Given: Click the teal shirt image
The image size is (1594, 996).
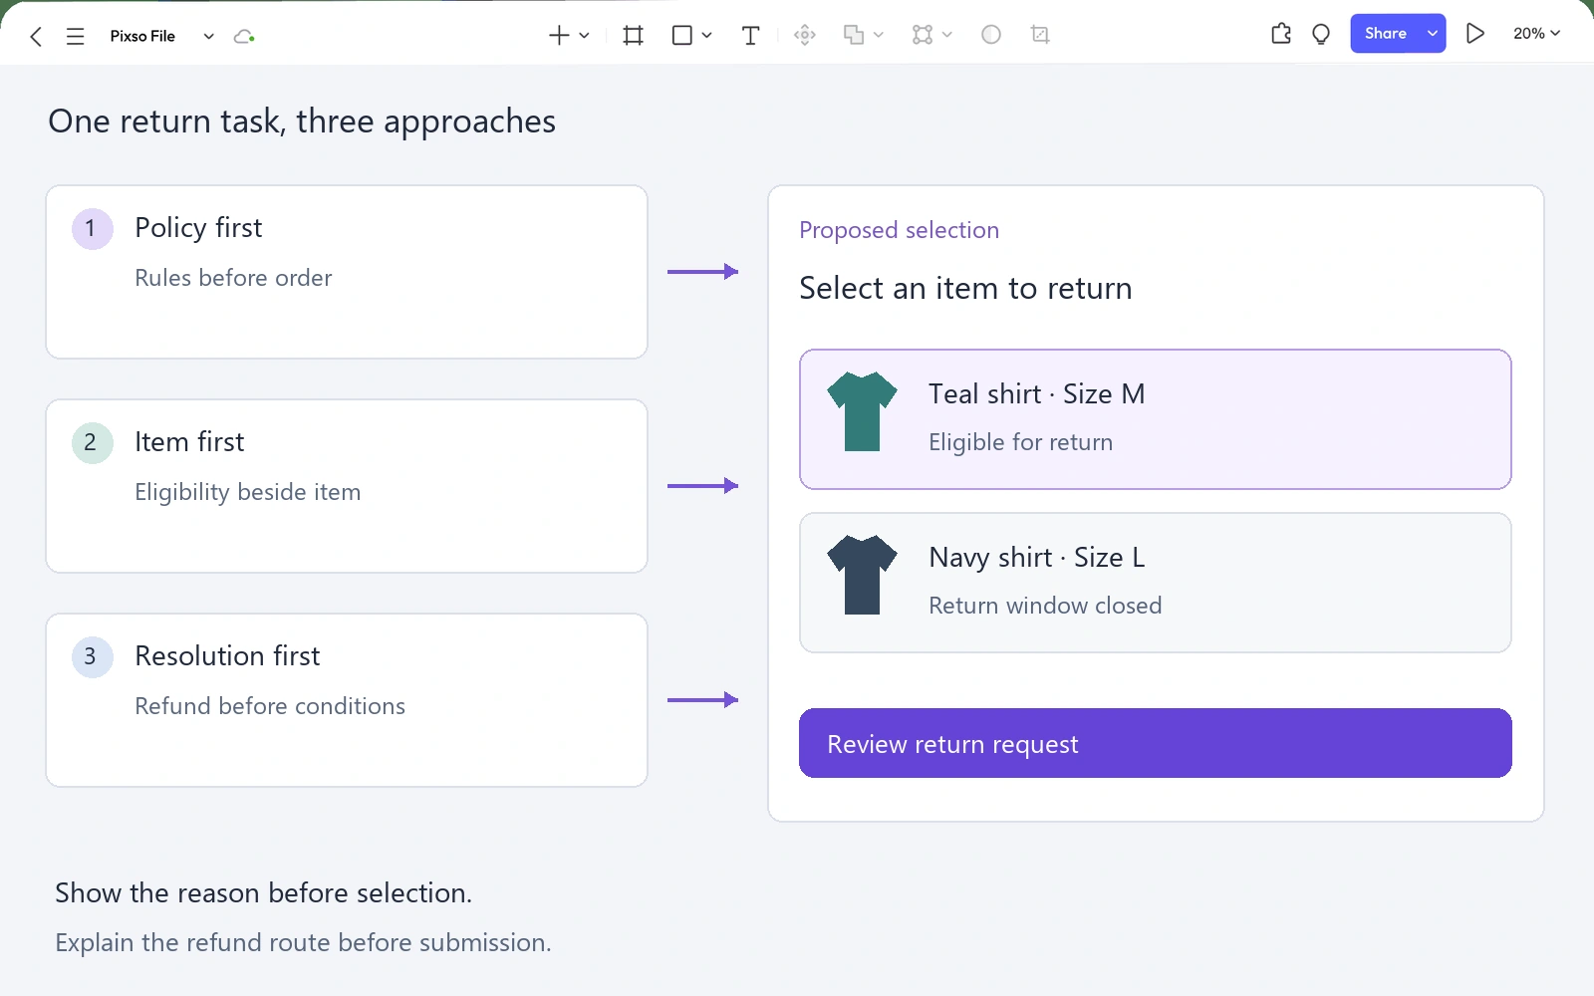Looking at the screenshot, I should [x=863, y=411].
